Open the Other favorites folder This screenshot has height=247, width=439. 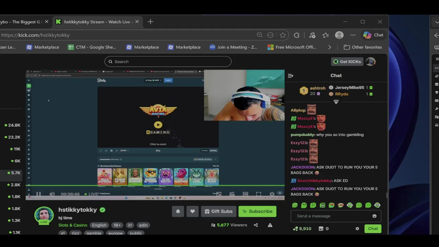click(x=363, y=47)
